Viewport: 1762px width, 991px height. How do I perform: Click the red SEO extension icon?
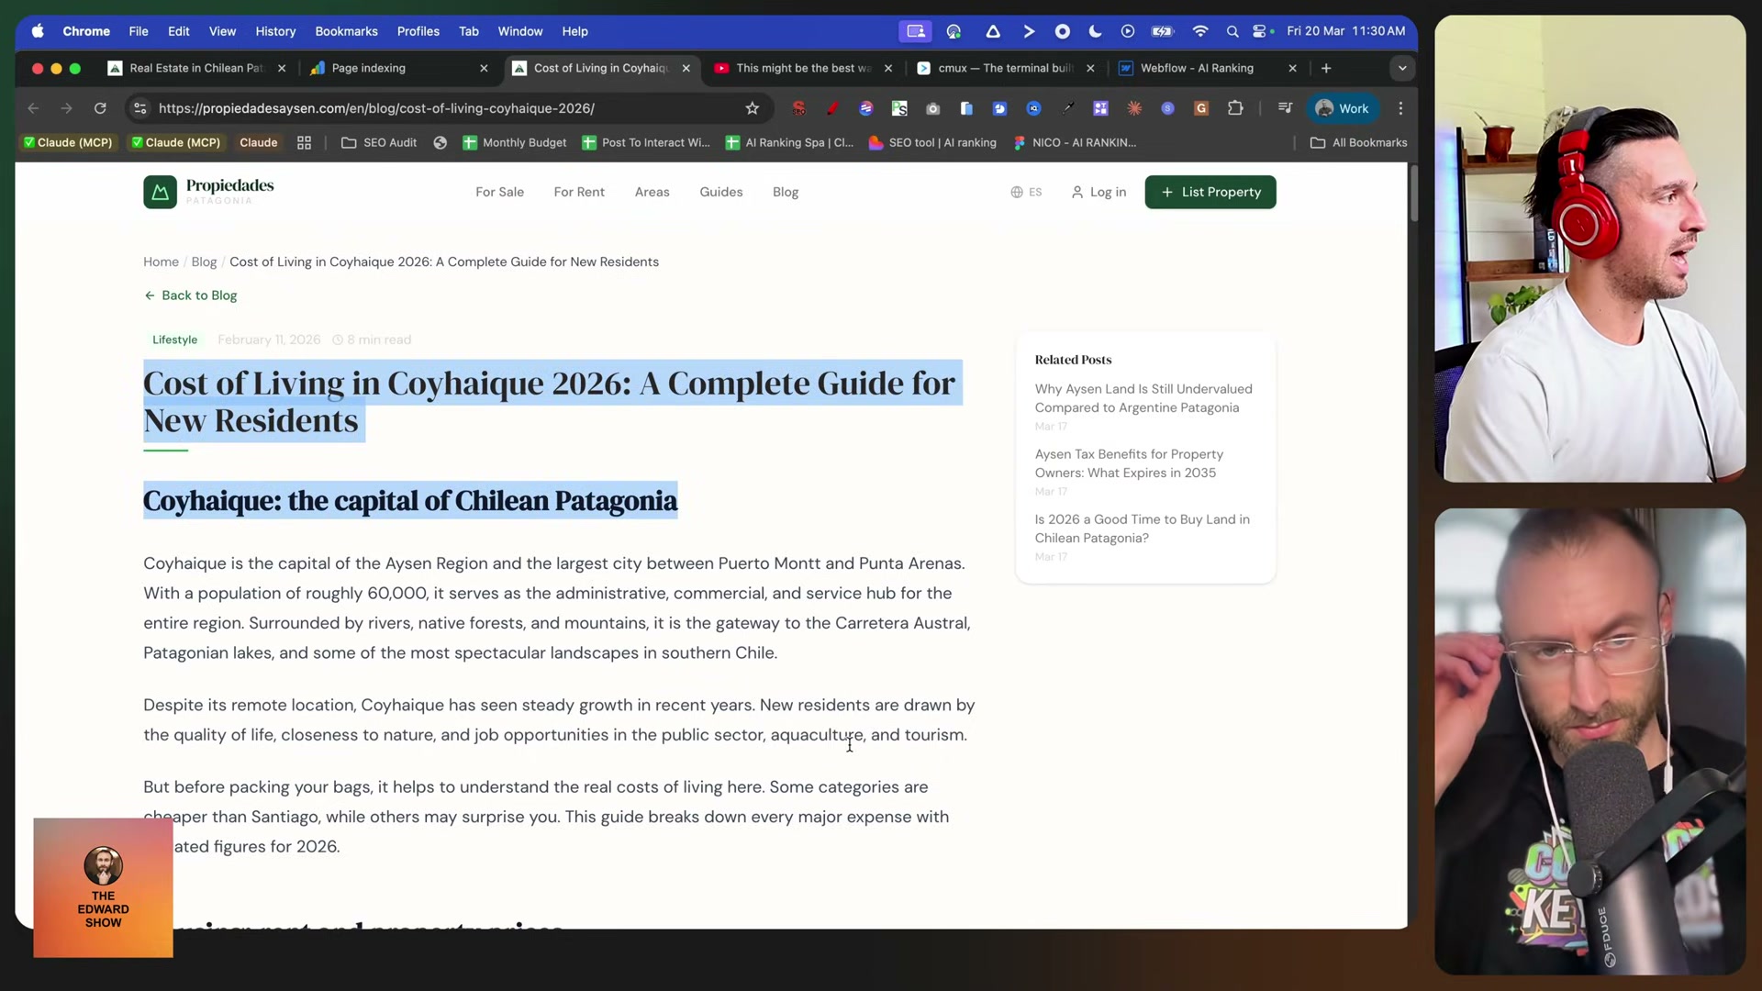click(x=799, y=108)
